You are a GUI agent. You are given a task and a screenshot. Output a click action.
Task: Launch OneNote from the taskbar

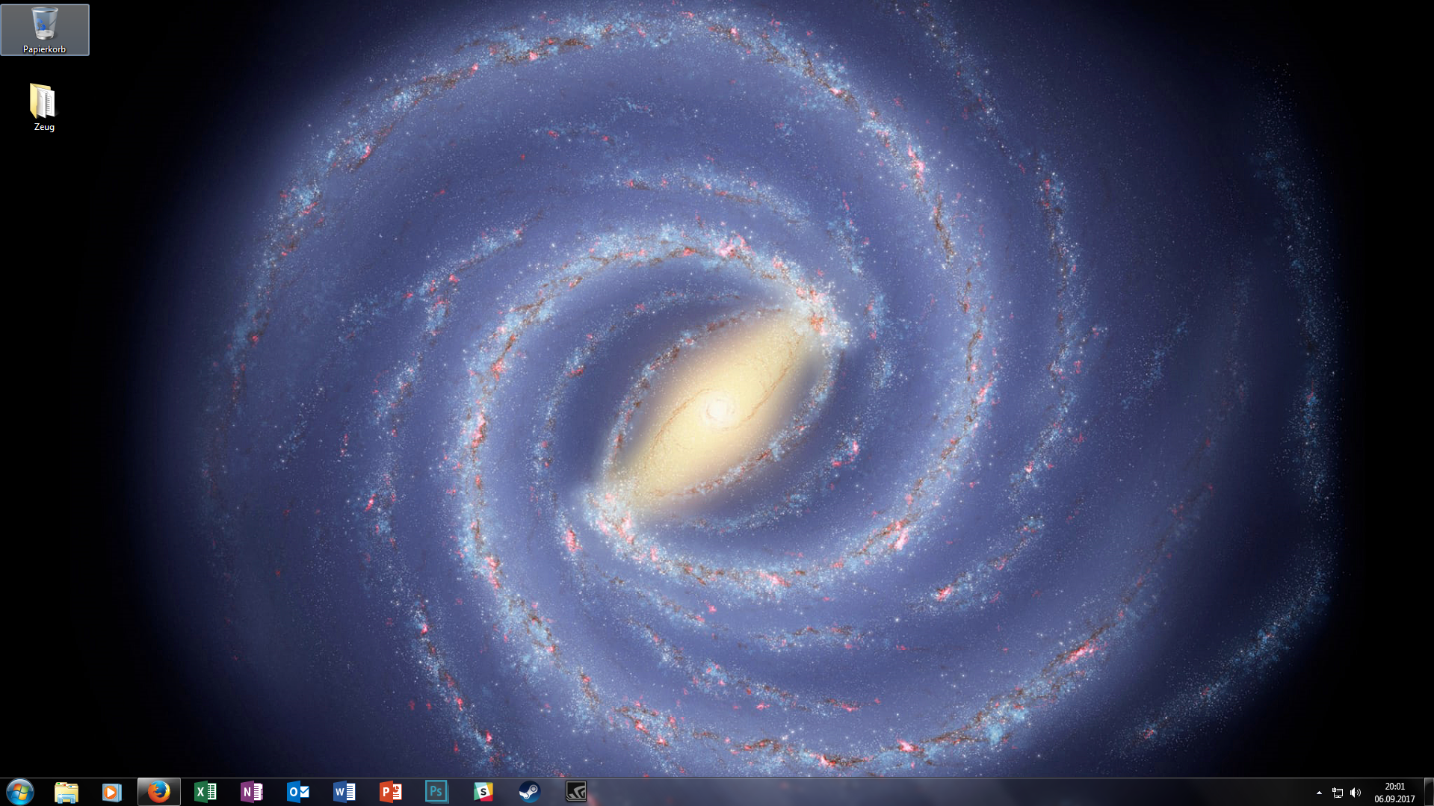[251, 792]
